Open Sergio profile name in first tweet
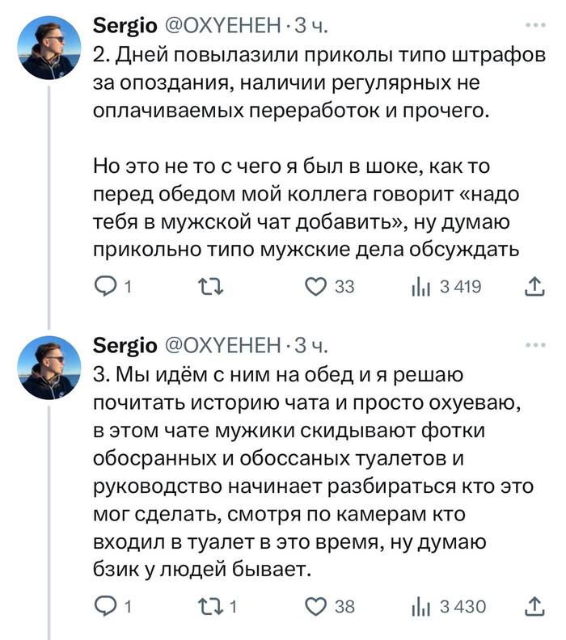This screenshot has width=566, height=640. click(125, 27)
